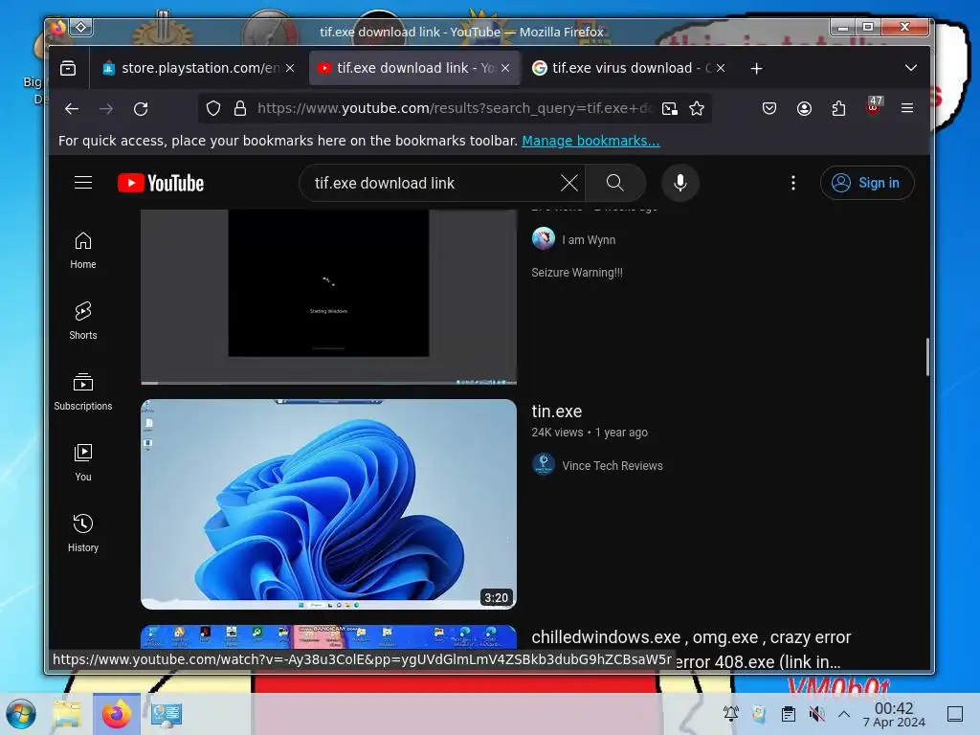Screen dimensions: 980x735
Task: Open the Manage bookmarks link
Action: [590, 141]
